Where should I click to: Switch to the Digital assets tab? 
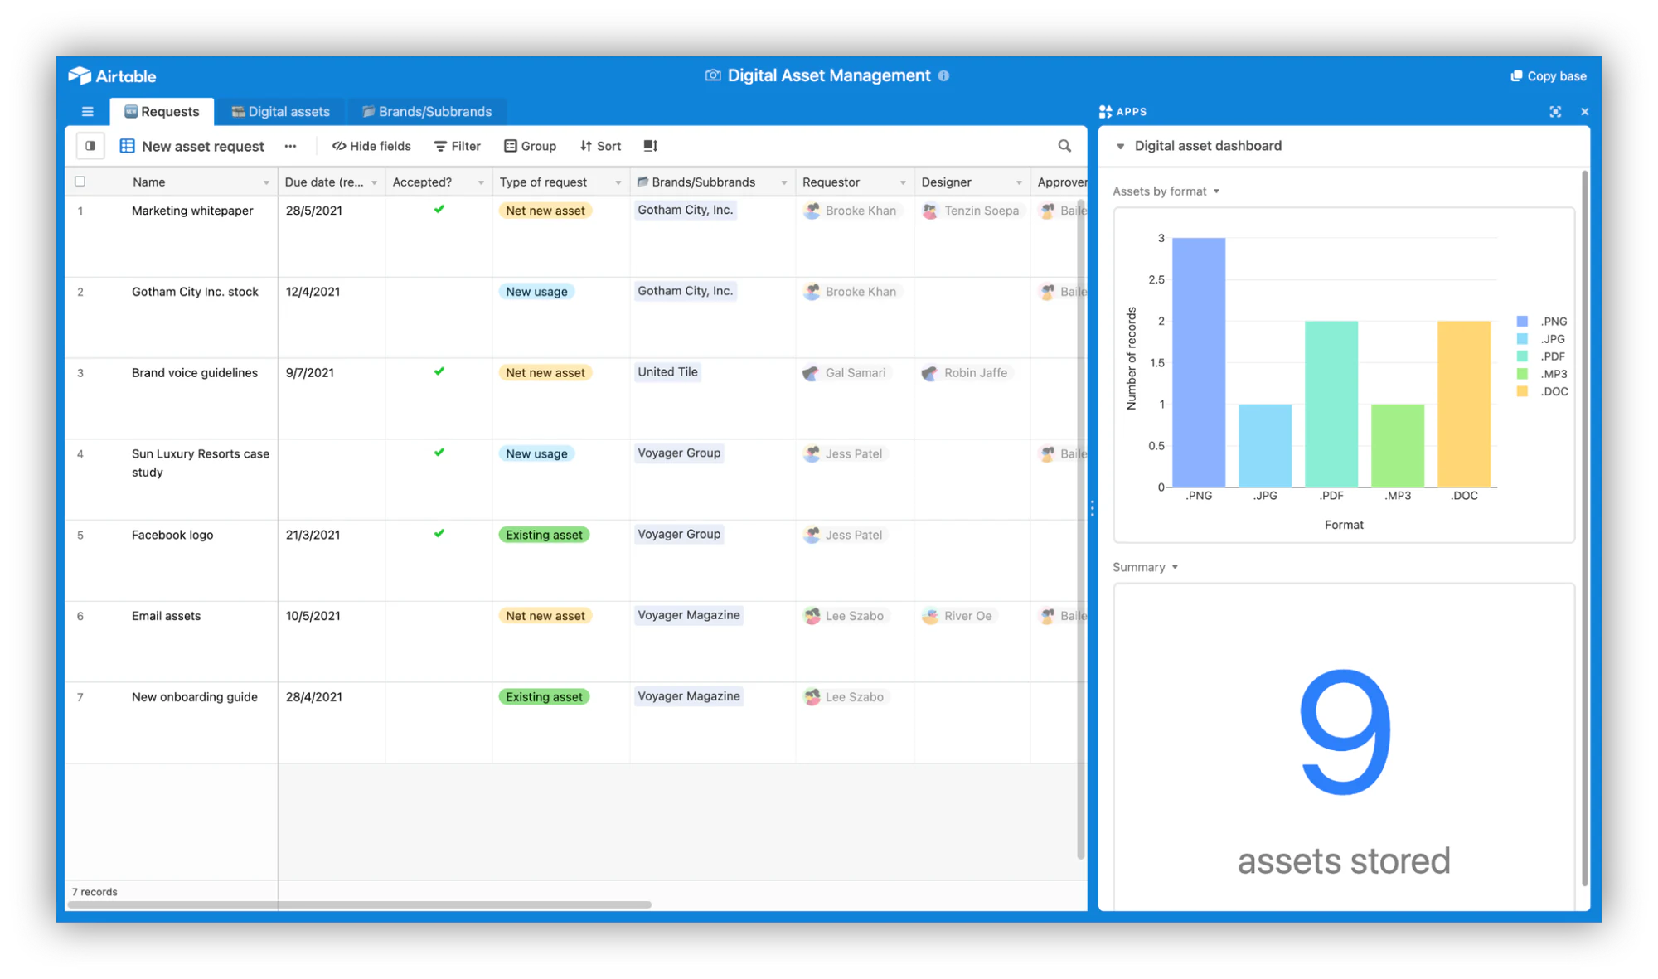(280, 111)
